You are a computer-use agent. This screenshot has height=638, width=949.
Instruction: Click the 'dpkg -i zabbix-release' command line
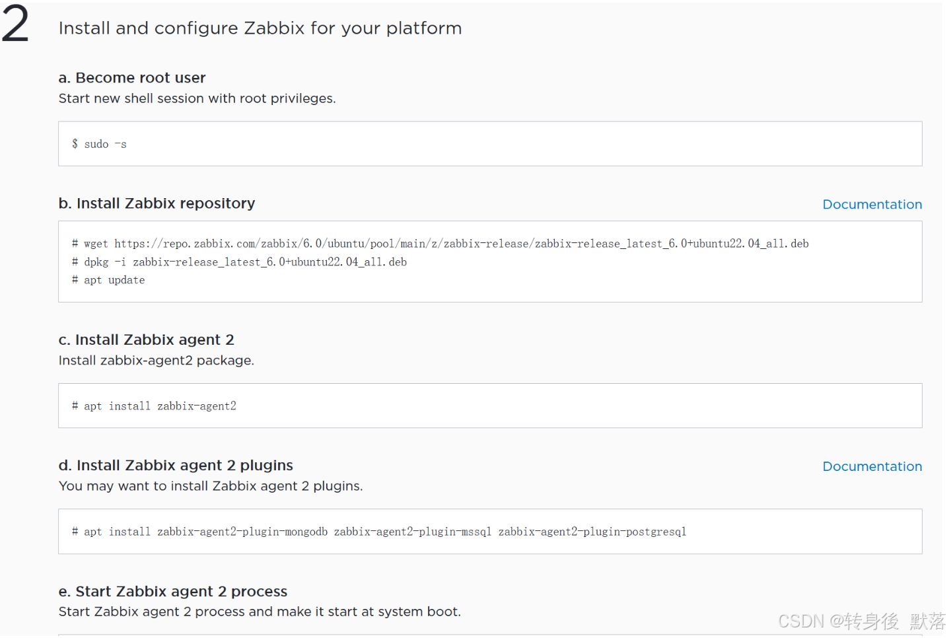(x=239, y=262)
